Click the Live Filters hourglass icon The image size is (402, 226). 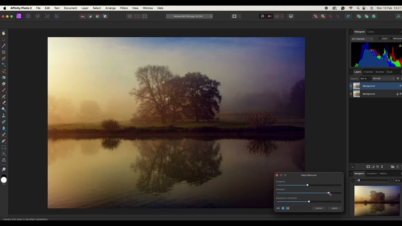[x=382, y=167]
